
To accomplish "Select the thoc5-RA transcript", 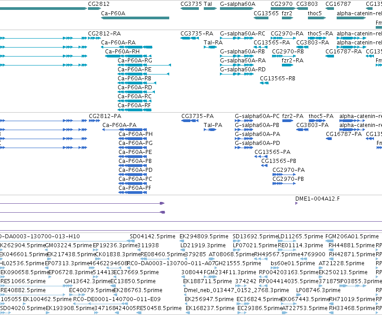I will pos(317,38).
